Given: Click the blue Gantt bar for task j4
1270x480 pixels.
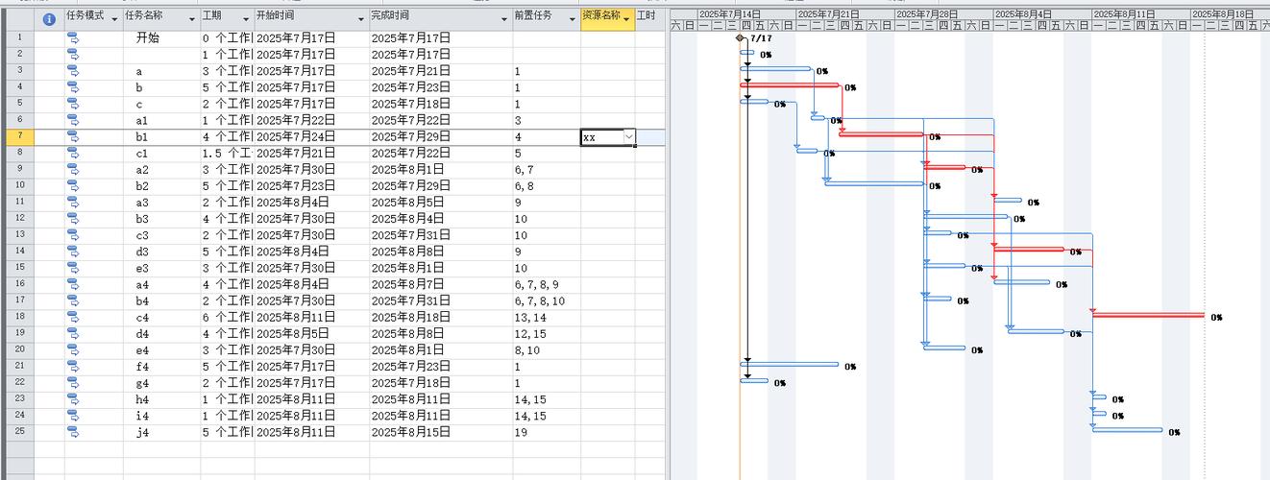Looking at the screenshot, I should [x=1127, y=430].
